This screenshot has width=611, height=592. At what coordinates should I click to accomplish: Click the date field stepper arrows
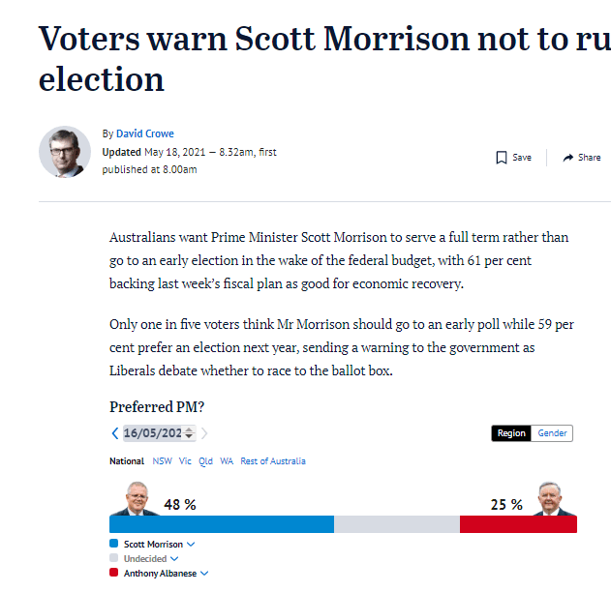pos(189,432)
